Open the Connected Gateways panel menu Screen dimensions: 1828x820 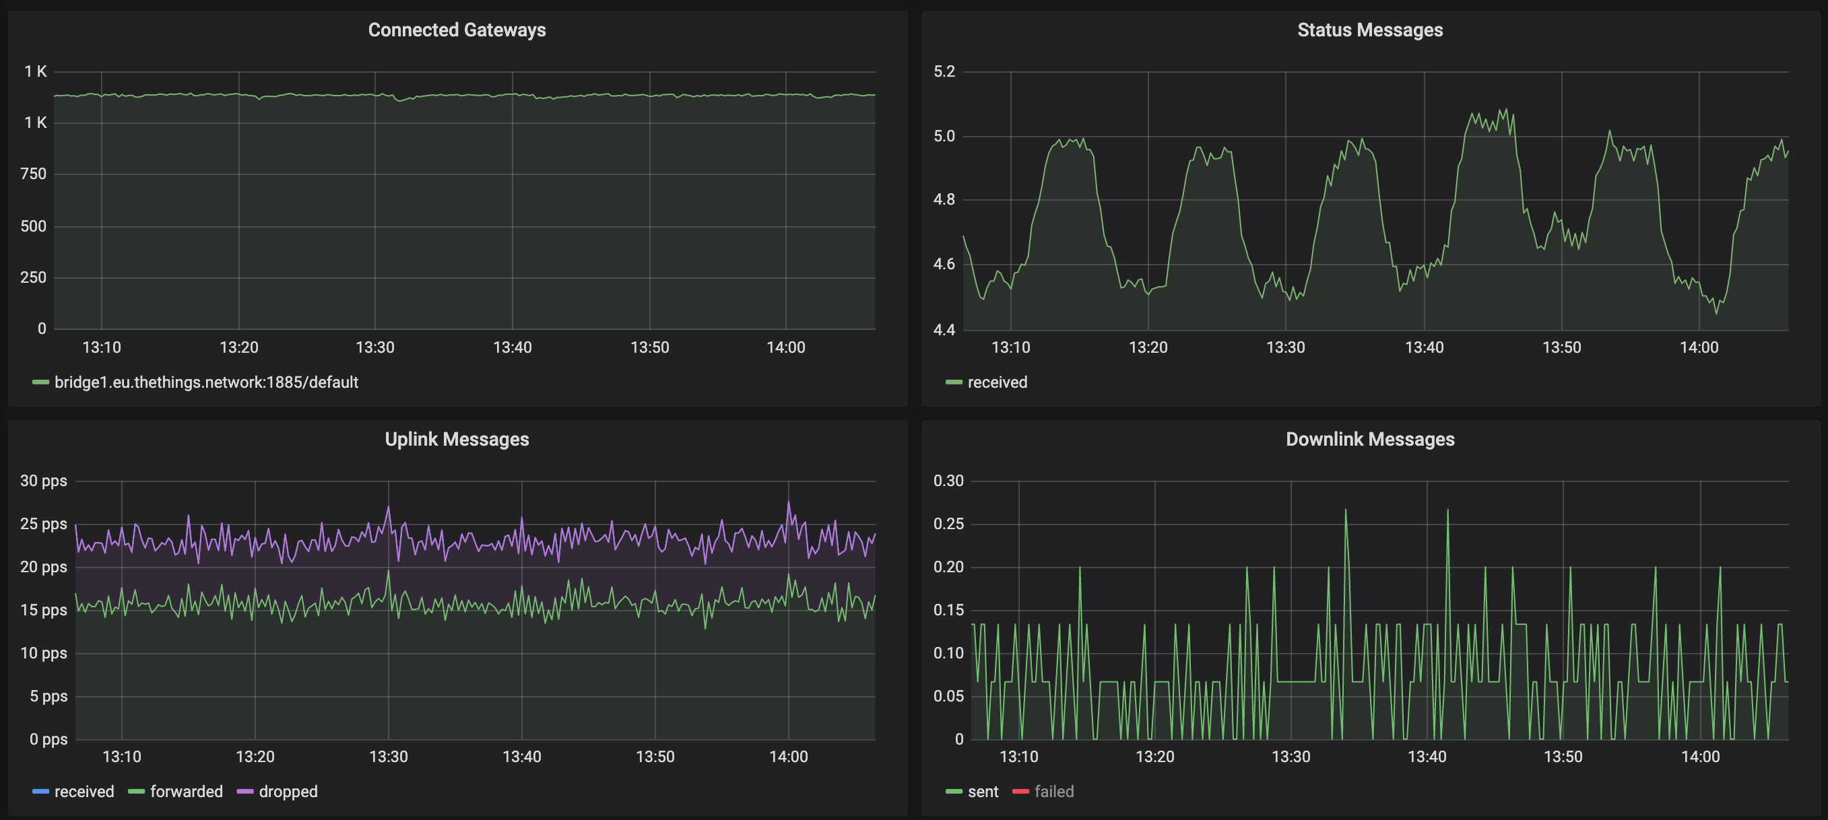point(456,30)
